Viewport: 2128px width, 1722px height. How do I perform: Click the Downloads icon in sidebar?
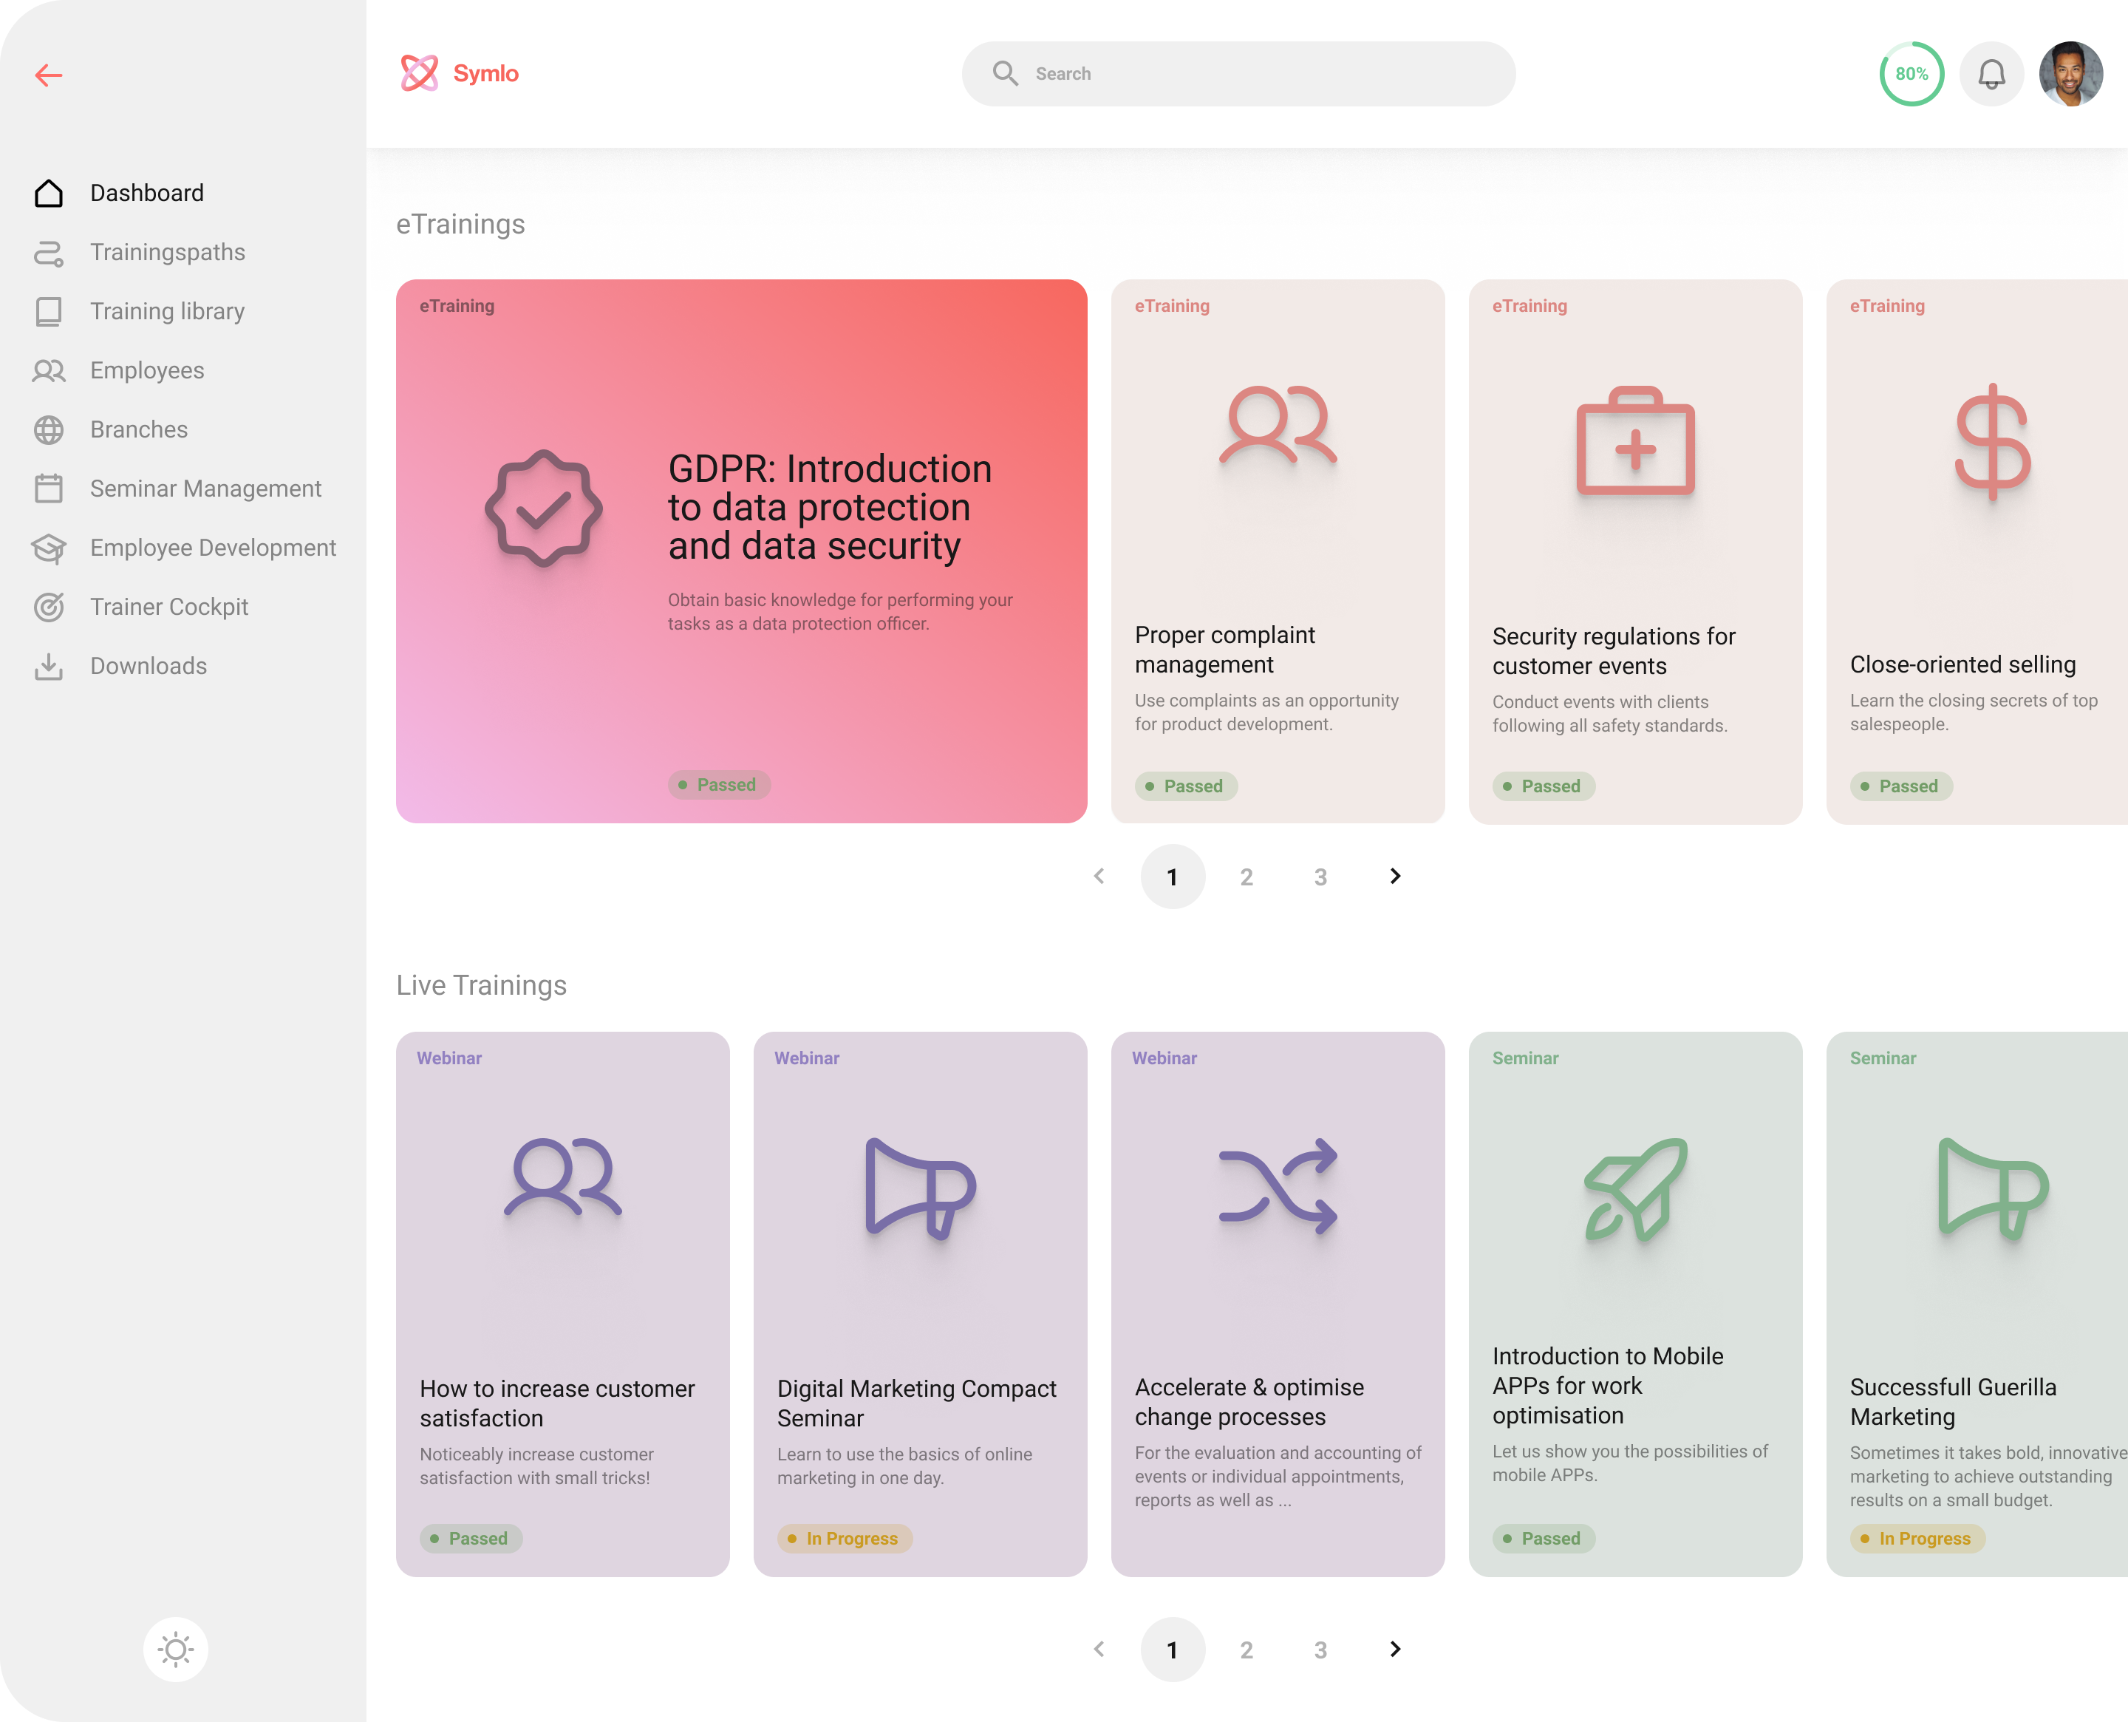point(49,667)
